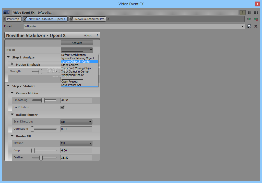Open the ? help button
Viewport: 262px width, 183px height.
(97, 35)
